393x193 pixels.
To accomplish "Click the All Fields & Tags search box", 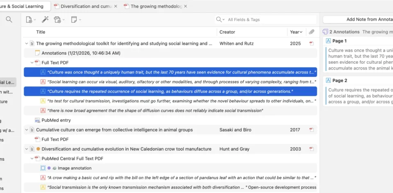I will [270, 20].
